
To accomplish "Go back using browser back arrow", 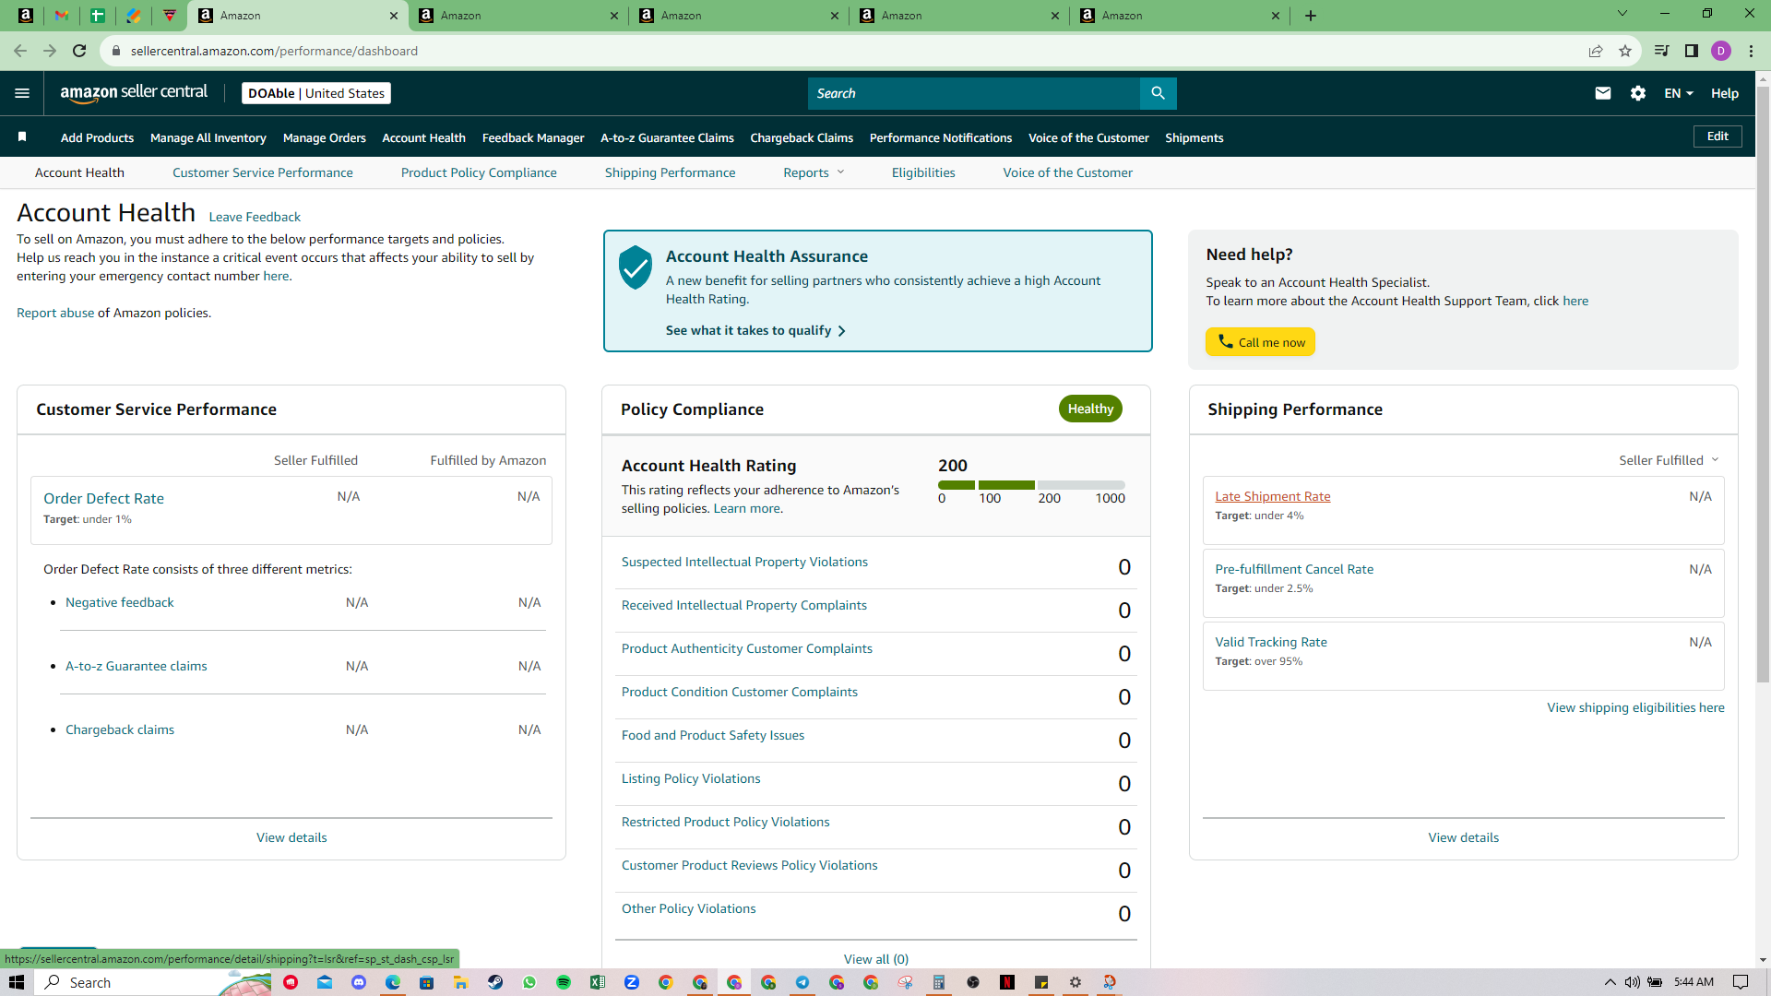I will tap(20, 51).
